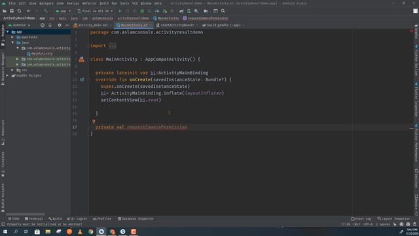Toggle the Project tool window sidebar button
Image resolution: width=419 pixels, height=236 pixels.
(x=3, y=35)
